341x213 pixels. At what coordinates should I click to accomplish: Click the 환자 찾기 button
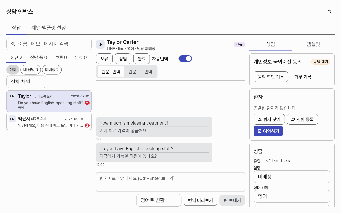coord(269,119)
